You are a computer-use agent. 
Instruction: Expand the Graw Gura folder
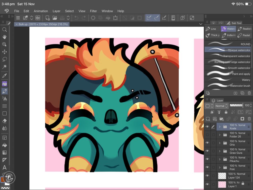(220, 151)
